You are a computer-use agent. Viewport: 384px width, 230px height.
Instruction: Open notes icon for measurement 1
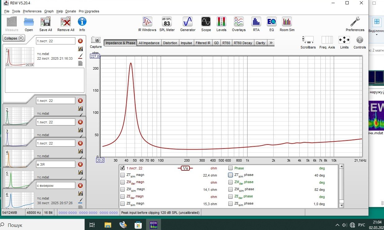click(x=80, y=63)
